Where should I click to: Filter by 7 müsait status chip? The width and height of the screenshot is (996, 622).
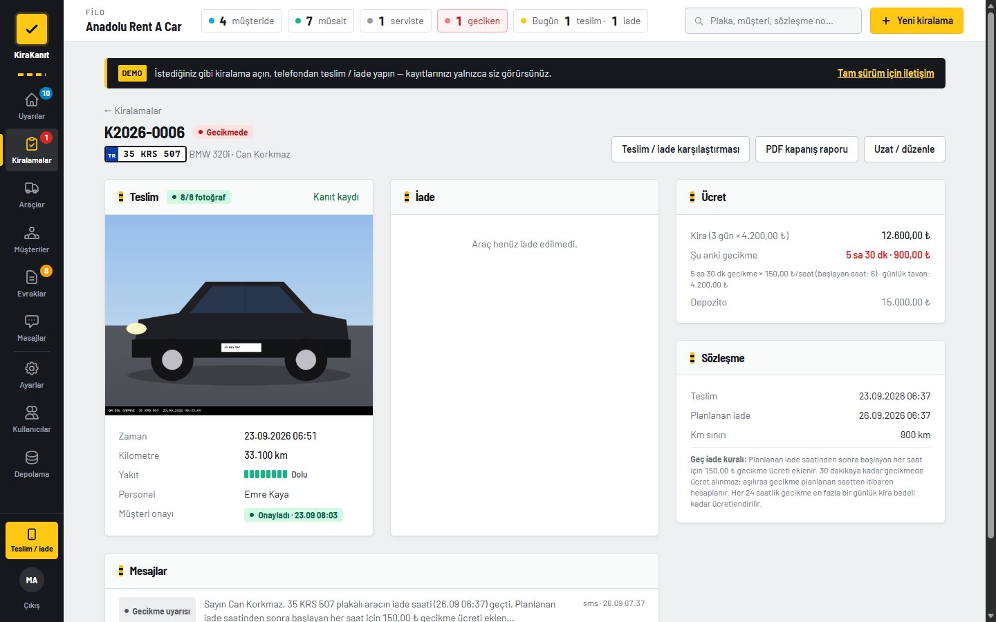tap(321, 21)
